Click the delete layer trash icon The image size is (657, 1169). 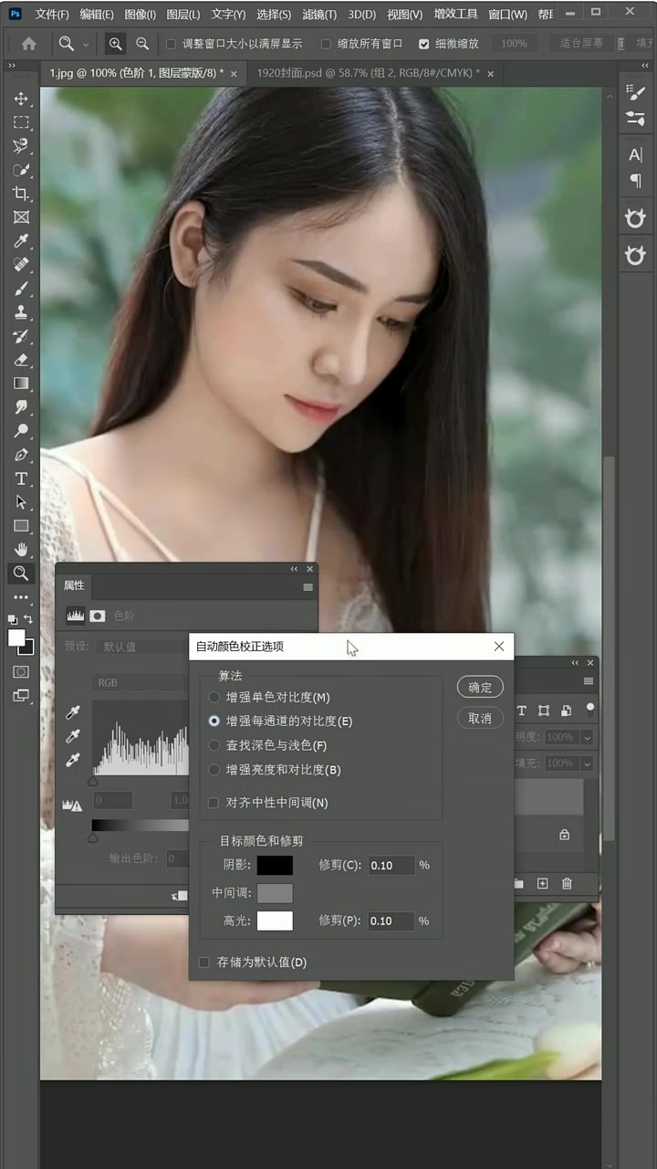click(567, 883)
